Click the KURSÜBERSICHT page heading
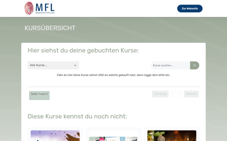The height and width of the screenshot is (141, 227). (x=50, y=28)
